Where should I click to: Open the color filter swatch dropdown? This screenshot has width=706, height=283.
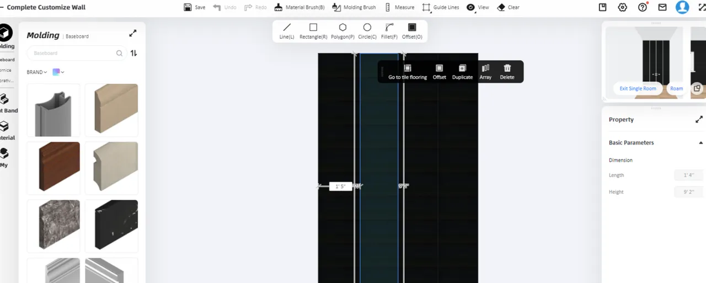[58, 72]
